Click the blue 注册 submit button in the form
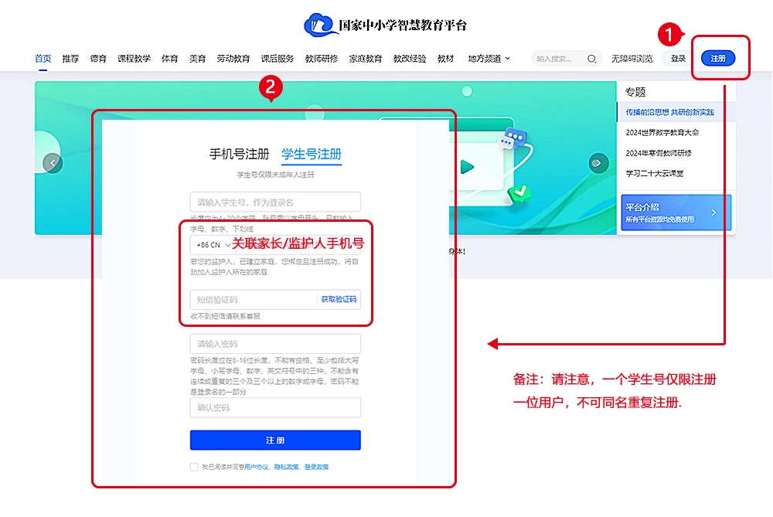 (x=275, y=440)
